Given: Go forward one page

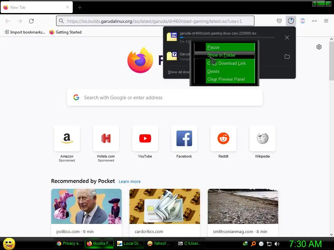Looking at the screenshot, I should 20,21.
